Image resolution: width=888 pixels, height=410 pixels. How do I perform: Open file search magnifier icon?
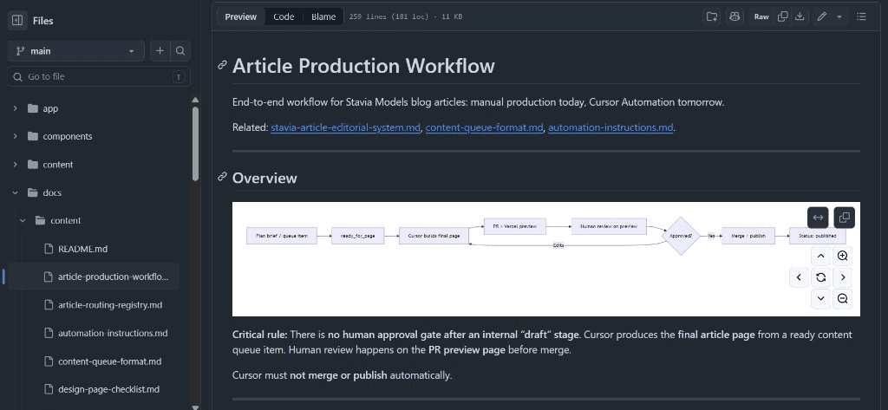[180, 51]
